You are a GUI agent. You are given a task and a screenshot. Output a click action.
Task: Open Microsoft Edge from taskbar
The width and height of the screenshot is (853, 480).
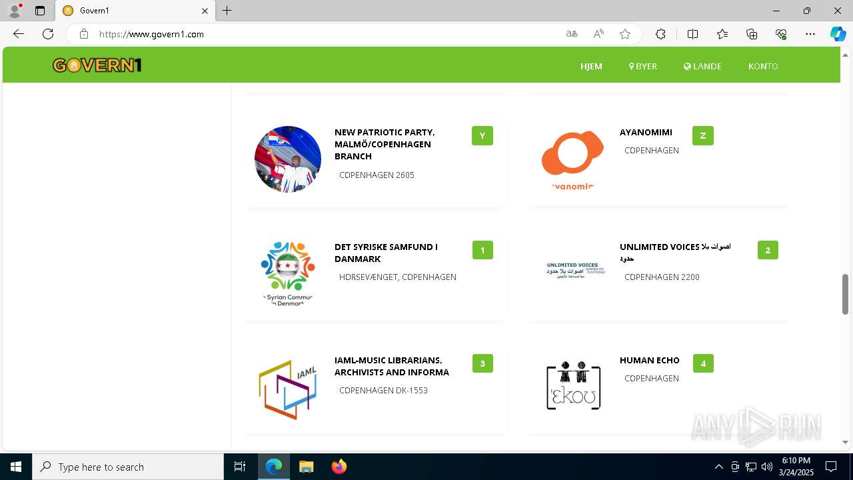click(274, 467)
